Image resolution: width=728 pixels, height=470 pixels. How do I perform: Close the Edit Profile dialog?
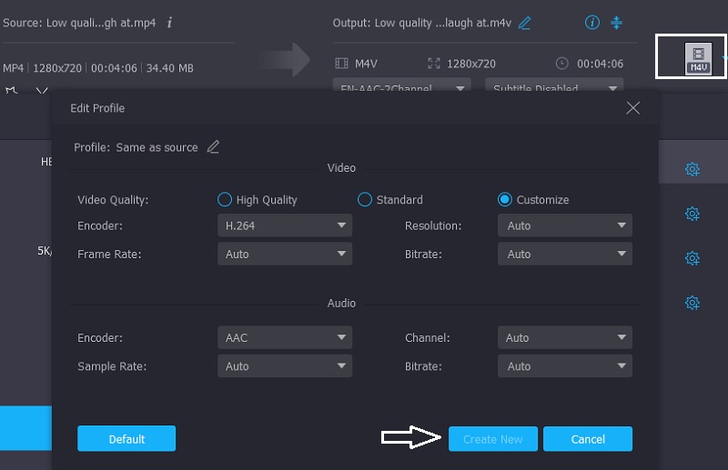point(633,108)
